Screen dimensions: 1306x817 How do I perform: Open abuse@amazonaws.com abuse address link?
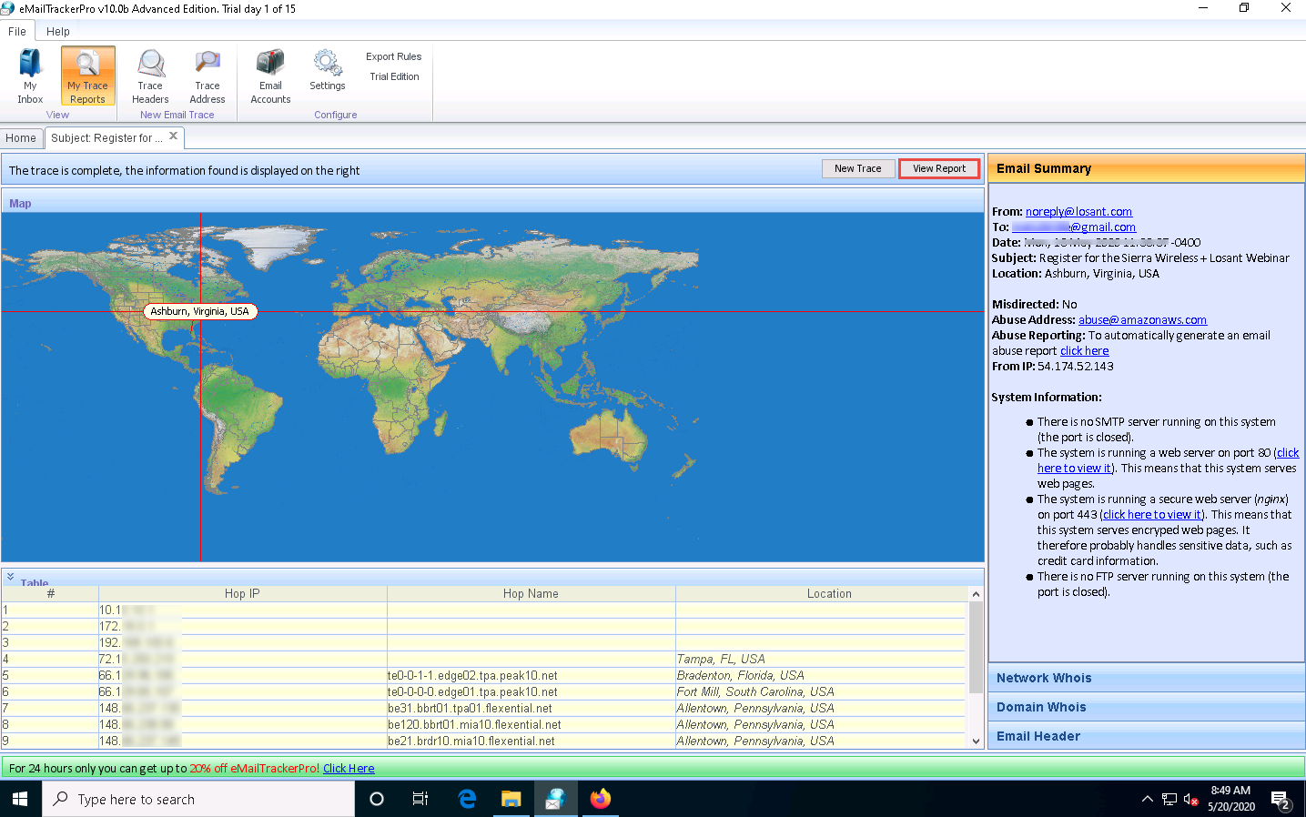pos(1142,320)
